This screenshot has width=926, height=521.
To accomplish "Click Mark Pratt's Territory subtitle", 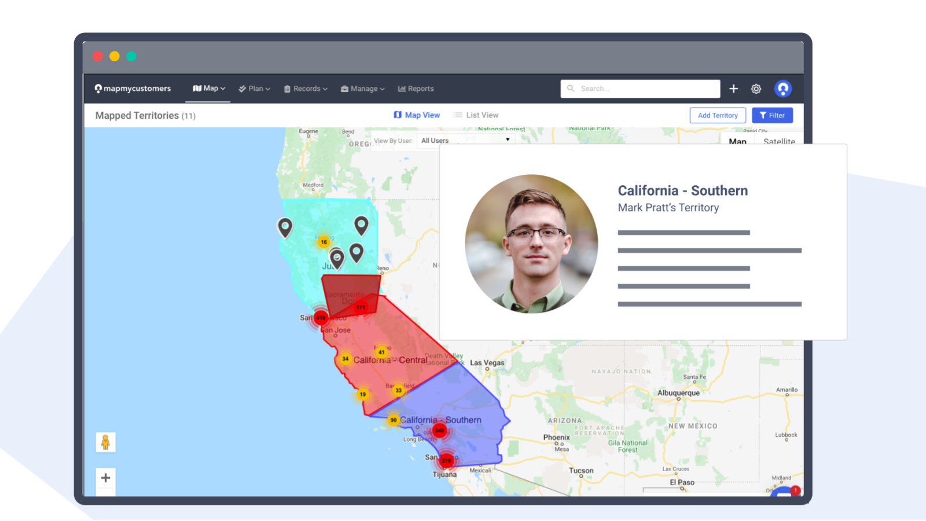I will 668,207.
